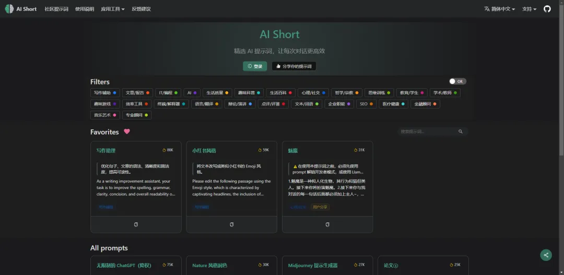The height and width of the screenshot is (275, 564).
Task: Click the 31K flame popularity icon
Action: click(x=356, y=150)
